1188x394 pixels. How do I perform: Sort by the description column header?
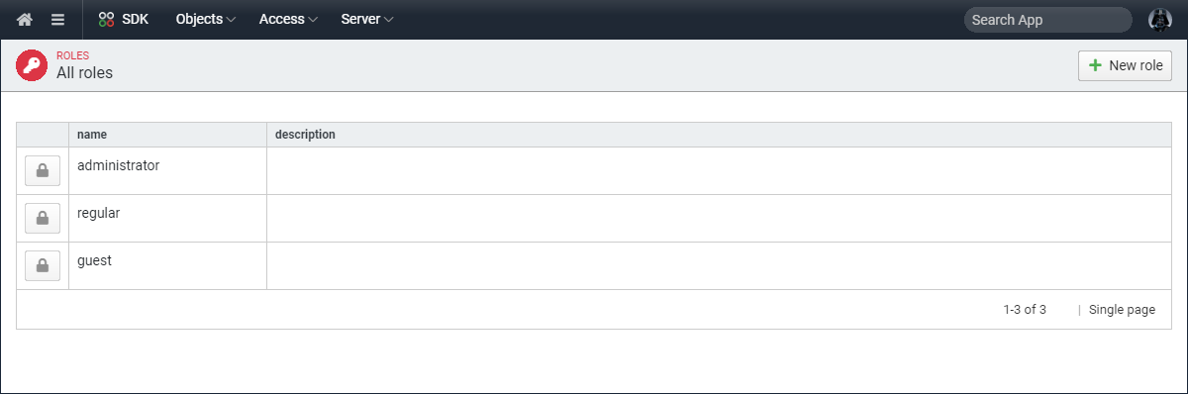pyautogui.click(x=305, y=135)
